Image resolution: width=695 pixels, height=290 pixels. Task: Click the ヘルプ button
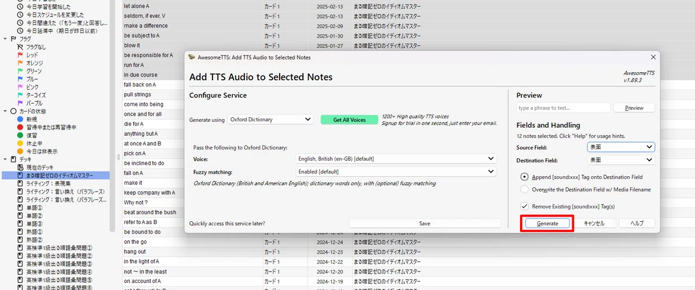click(x=637, y=223)
